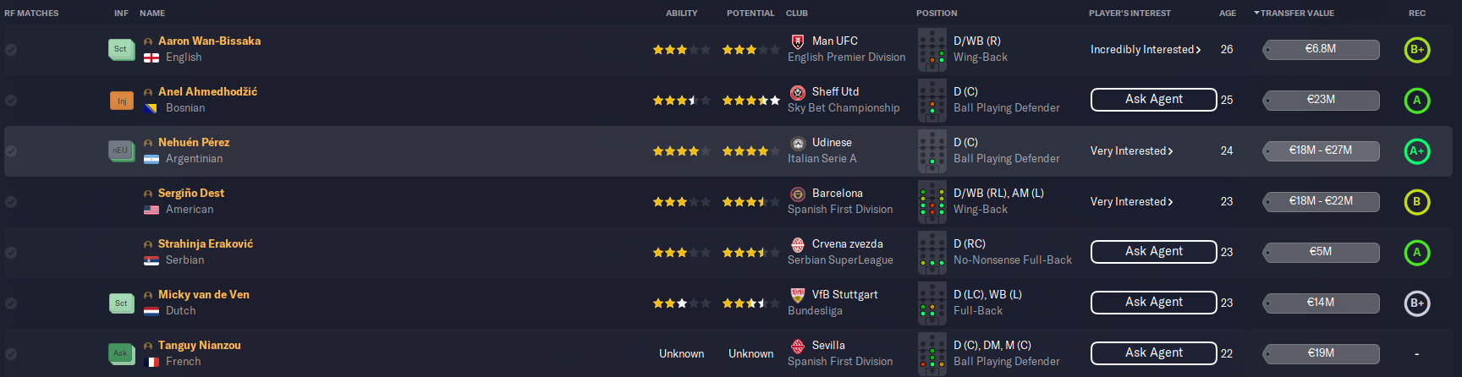This screenshot has height=377, width=1462.
Task: Click the €23M transfer value bar
Action: (x=1321, y=101)
